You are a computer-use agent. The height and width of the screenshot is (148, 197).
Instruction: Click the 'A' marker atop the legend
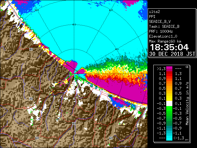pyautogui.click(x=187, y=67)
